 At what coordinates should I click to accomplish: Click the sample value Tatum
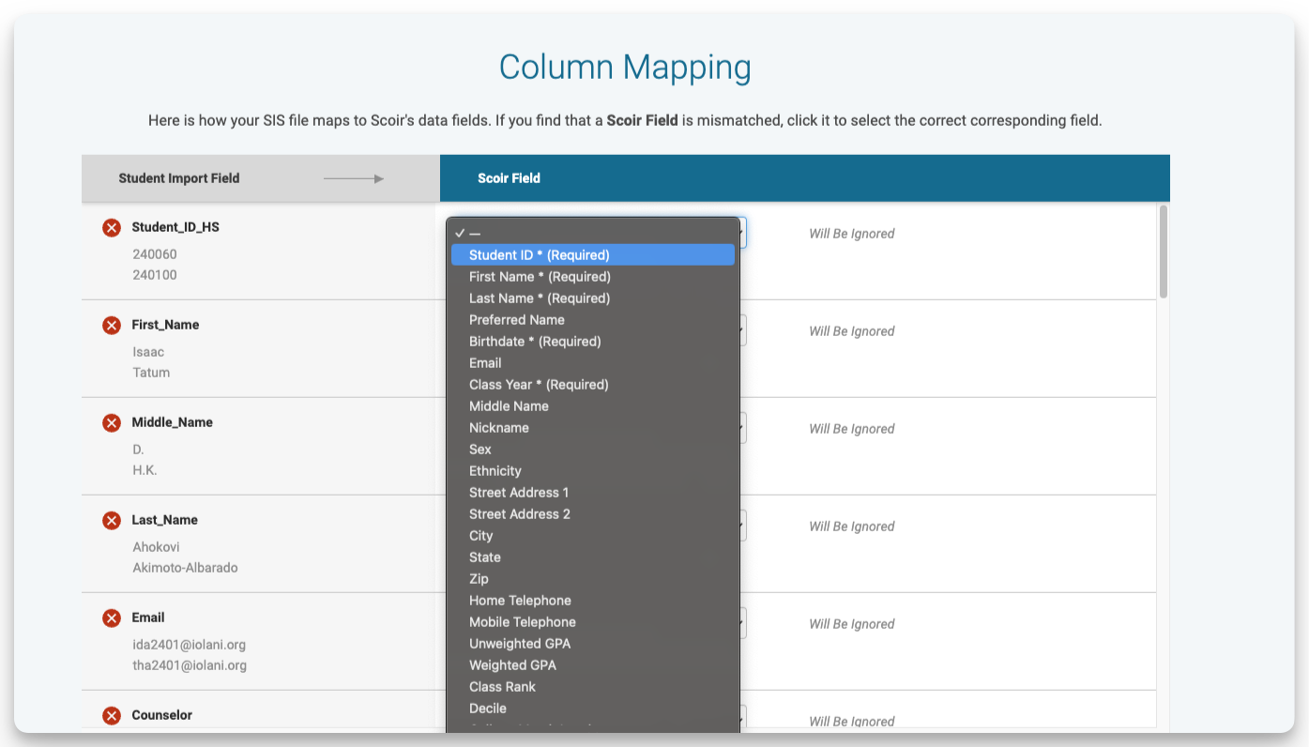coord(151,373)
